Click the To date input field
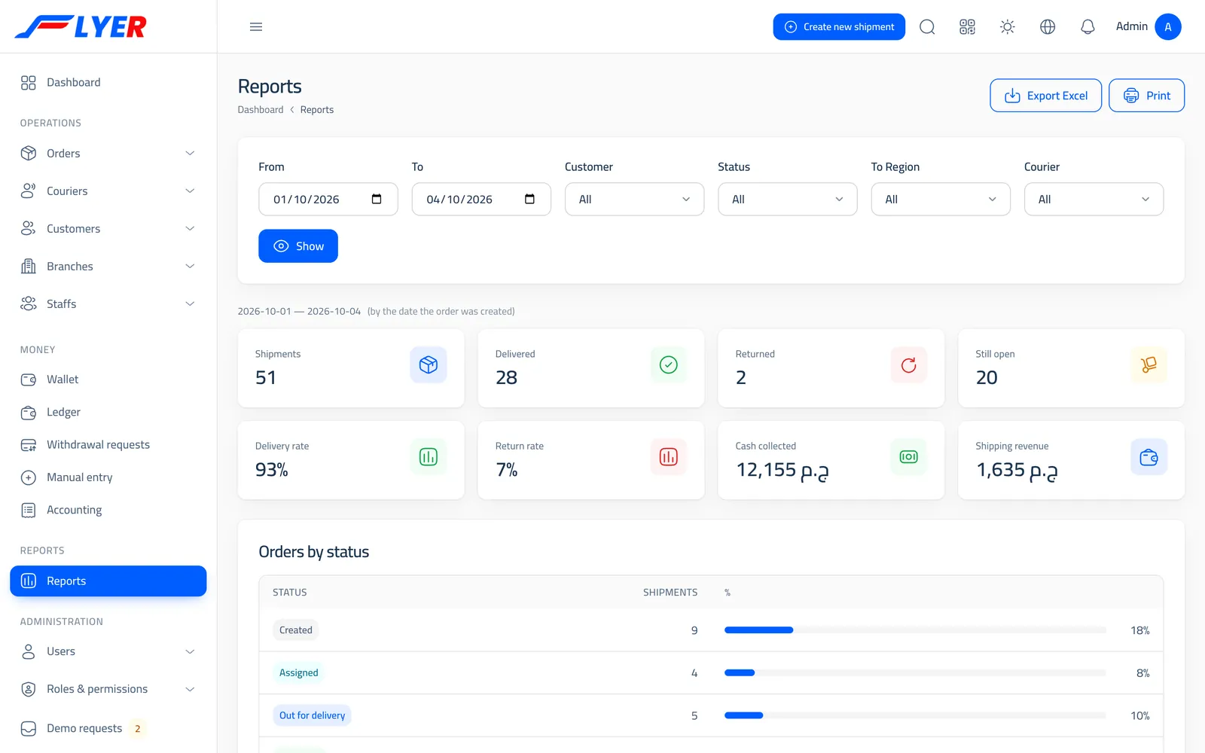Image resolution: width=1205 pixels, height=753 pixels. (481, 200)
